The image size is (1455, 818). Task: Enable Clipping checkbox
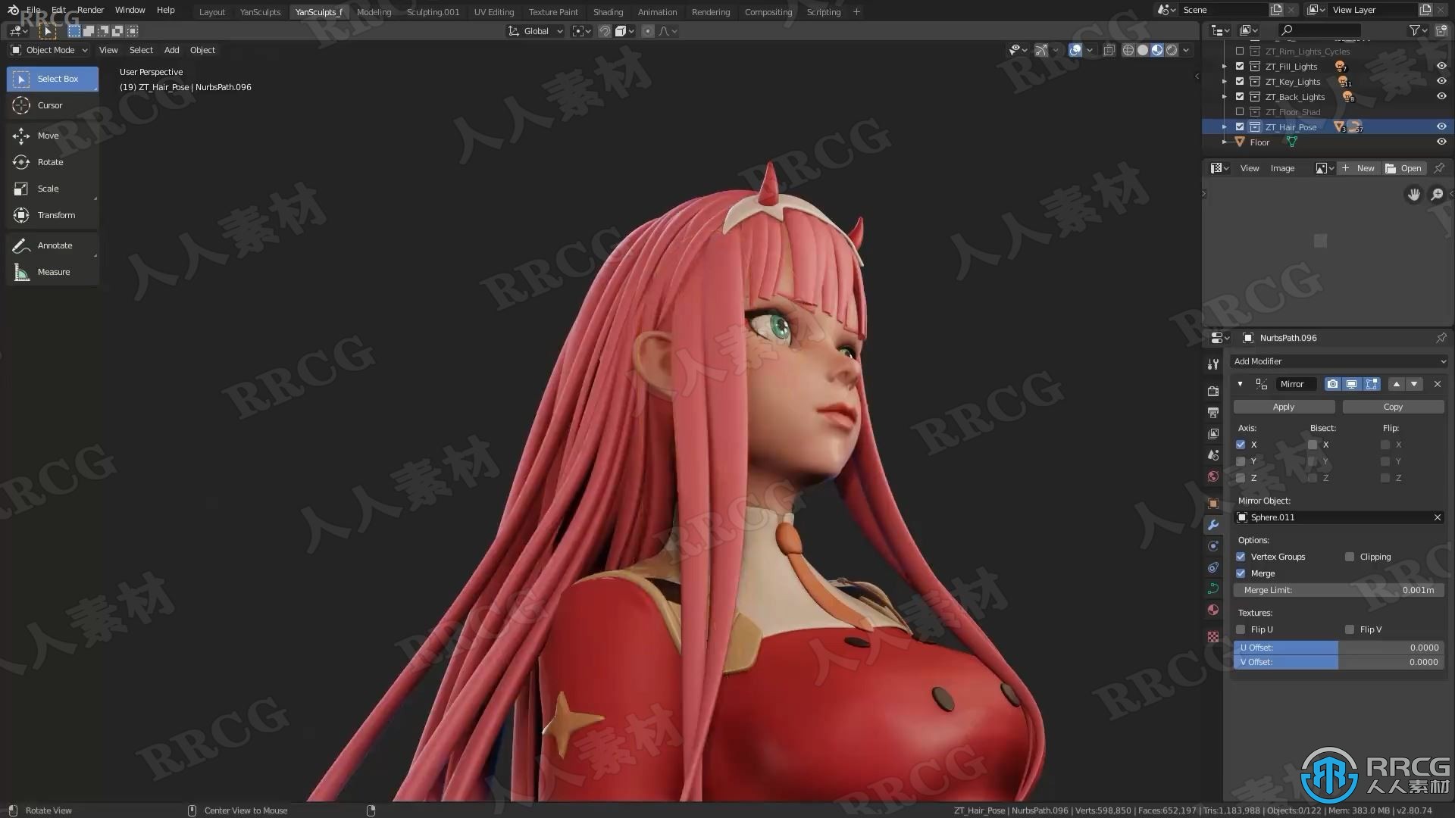(x=1350, y=557)
